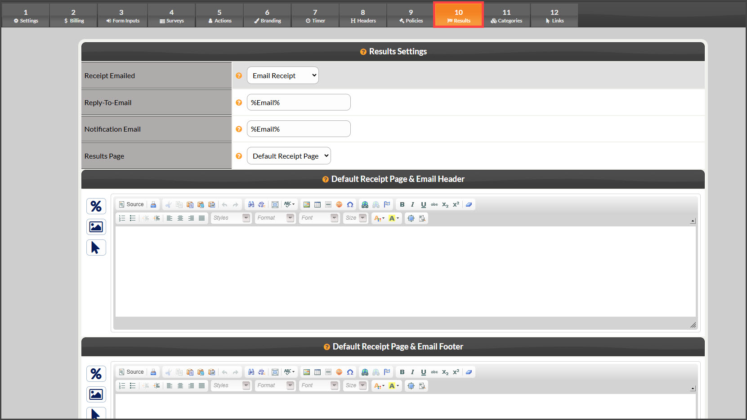Screen dimensions: 747x420
Task: Pick background color in header editor
Action: click(x=394, y=218)
